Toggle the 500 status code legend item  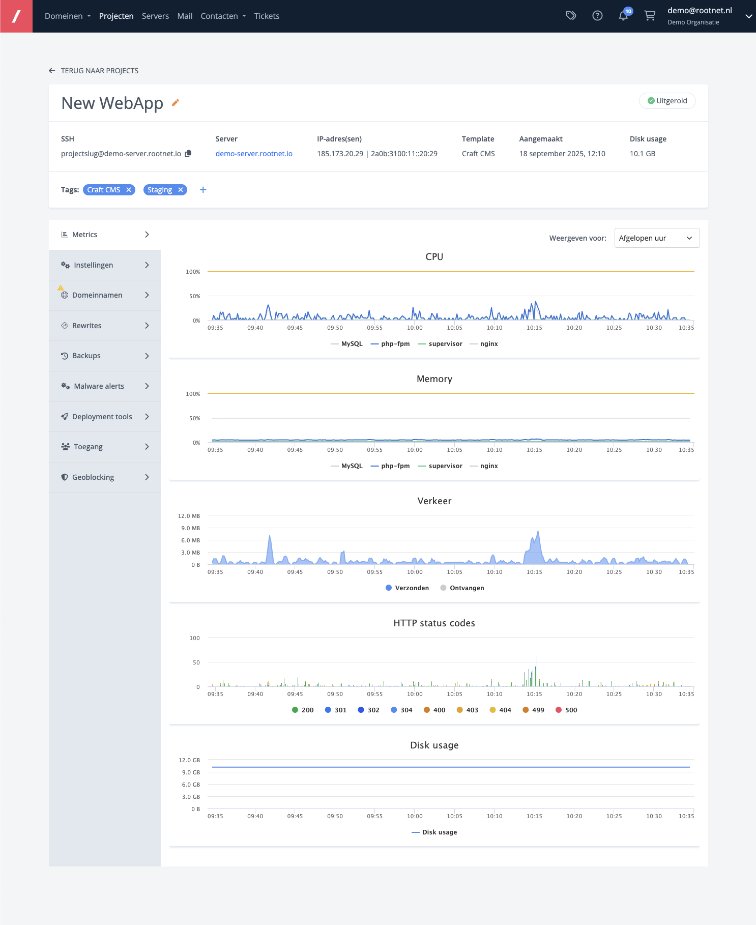pos(566,710)
